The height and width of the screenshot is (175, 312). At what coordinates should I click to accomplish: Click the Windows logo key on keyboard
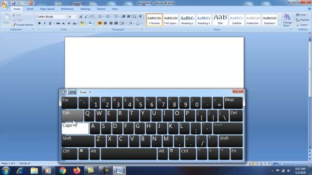tap(83, 154)
